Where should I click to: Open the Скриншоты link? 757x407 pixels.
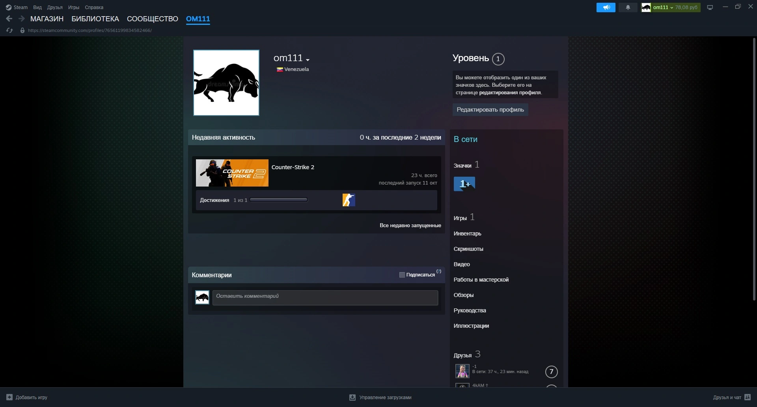pos(468,249)
